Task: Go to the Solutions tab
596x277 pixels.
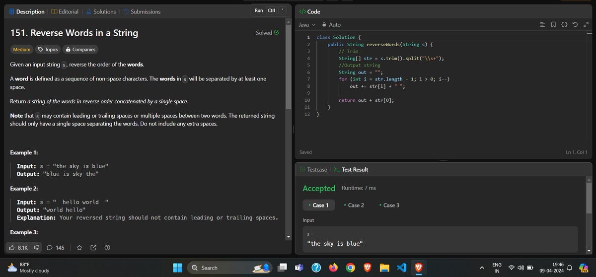Action: [x=100, y=11]
